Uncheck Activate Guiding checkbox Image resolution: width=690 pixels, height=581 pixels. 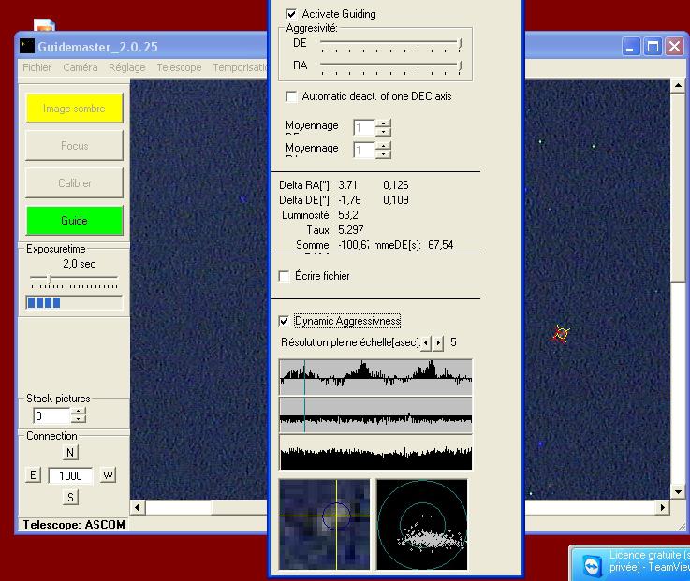pyautogui.click(x=291, y=14)
